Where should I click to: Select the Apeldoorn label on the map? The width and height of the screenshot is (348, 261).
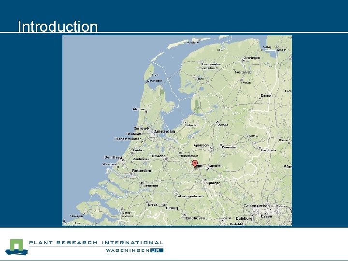[x=202, y=145]
